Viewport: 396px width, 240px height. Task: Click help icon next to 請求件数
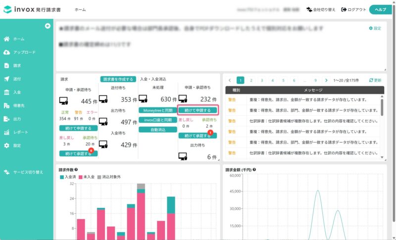76,170
